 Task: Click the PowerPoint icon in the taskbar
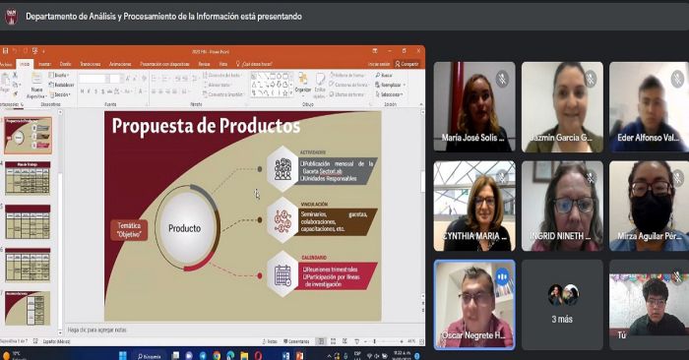coord(299,355)
